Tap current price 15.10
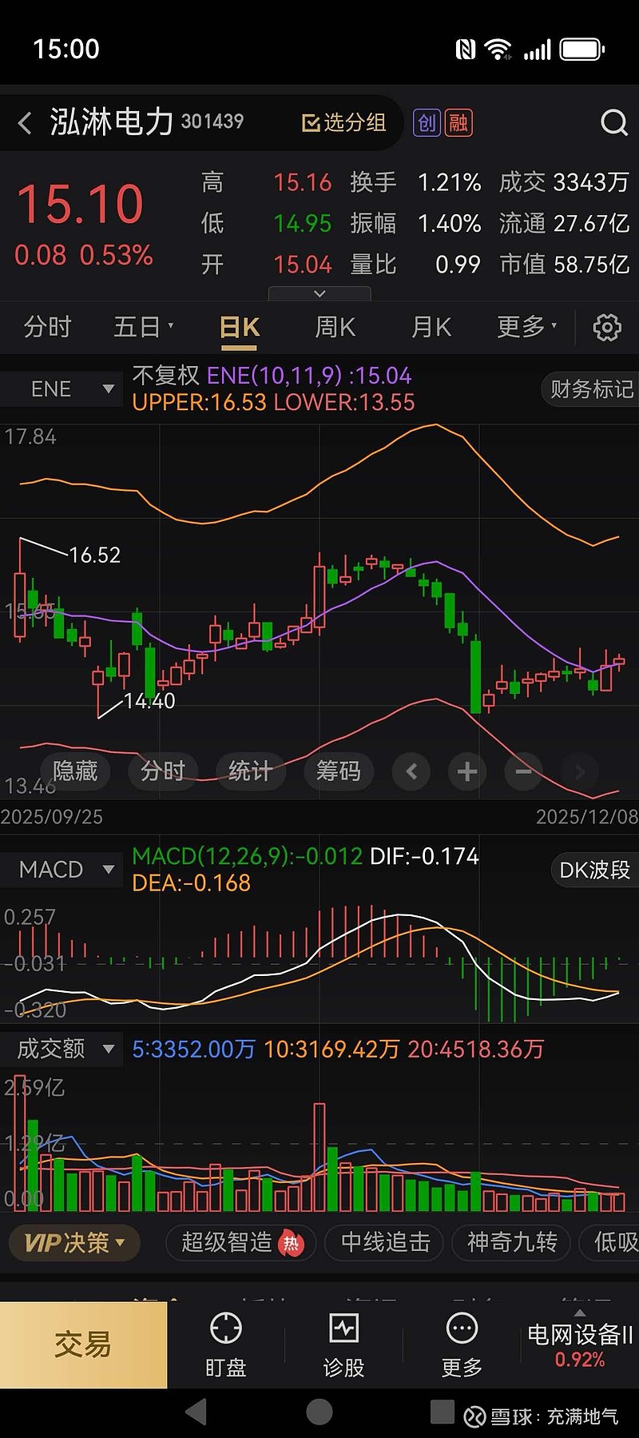The width and height of the screenshot is (639, 1438). [x=80, y=204]
